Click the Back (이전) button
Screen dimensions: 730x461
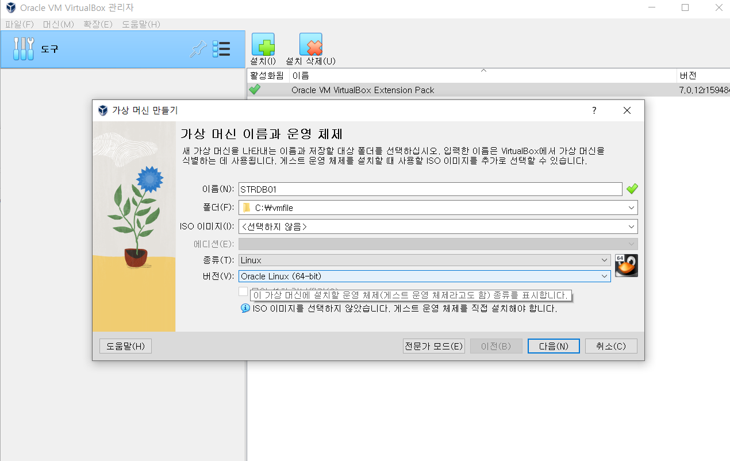click(x=496, y=346)
